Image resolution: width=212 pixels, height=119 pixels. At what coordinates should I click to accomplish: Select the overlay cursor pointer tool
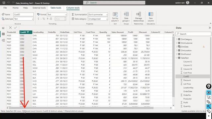click(x=209, y=97)
